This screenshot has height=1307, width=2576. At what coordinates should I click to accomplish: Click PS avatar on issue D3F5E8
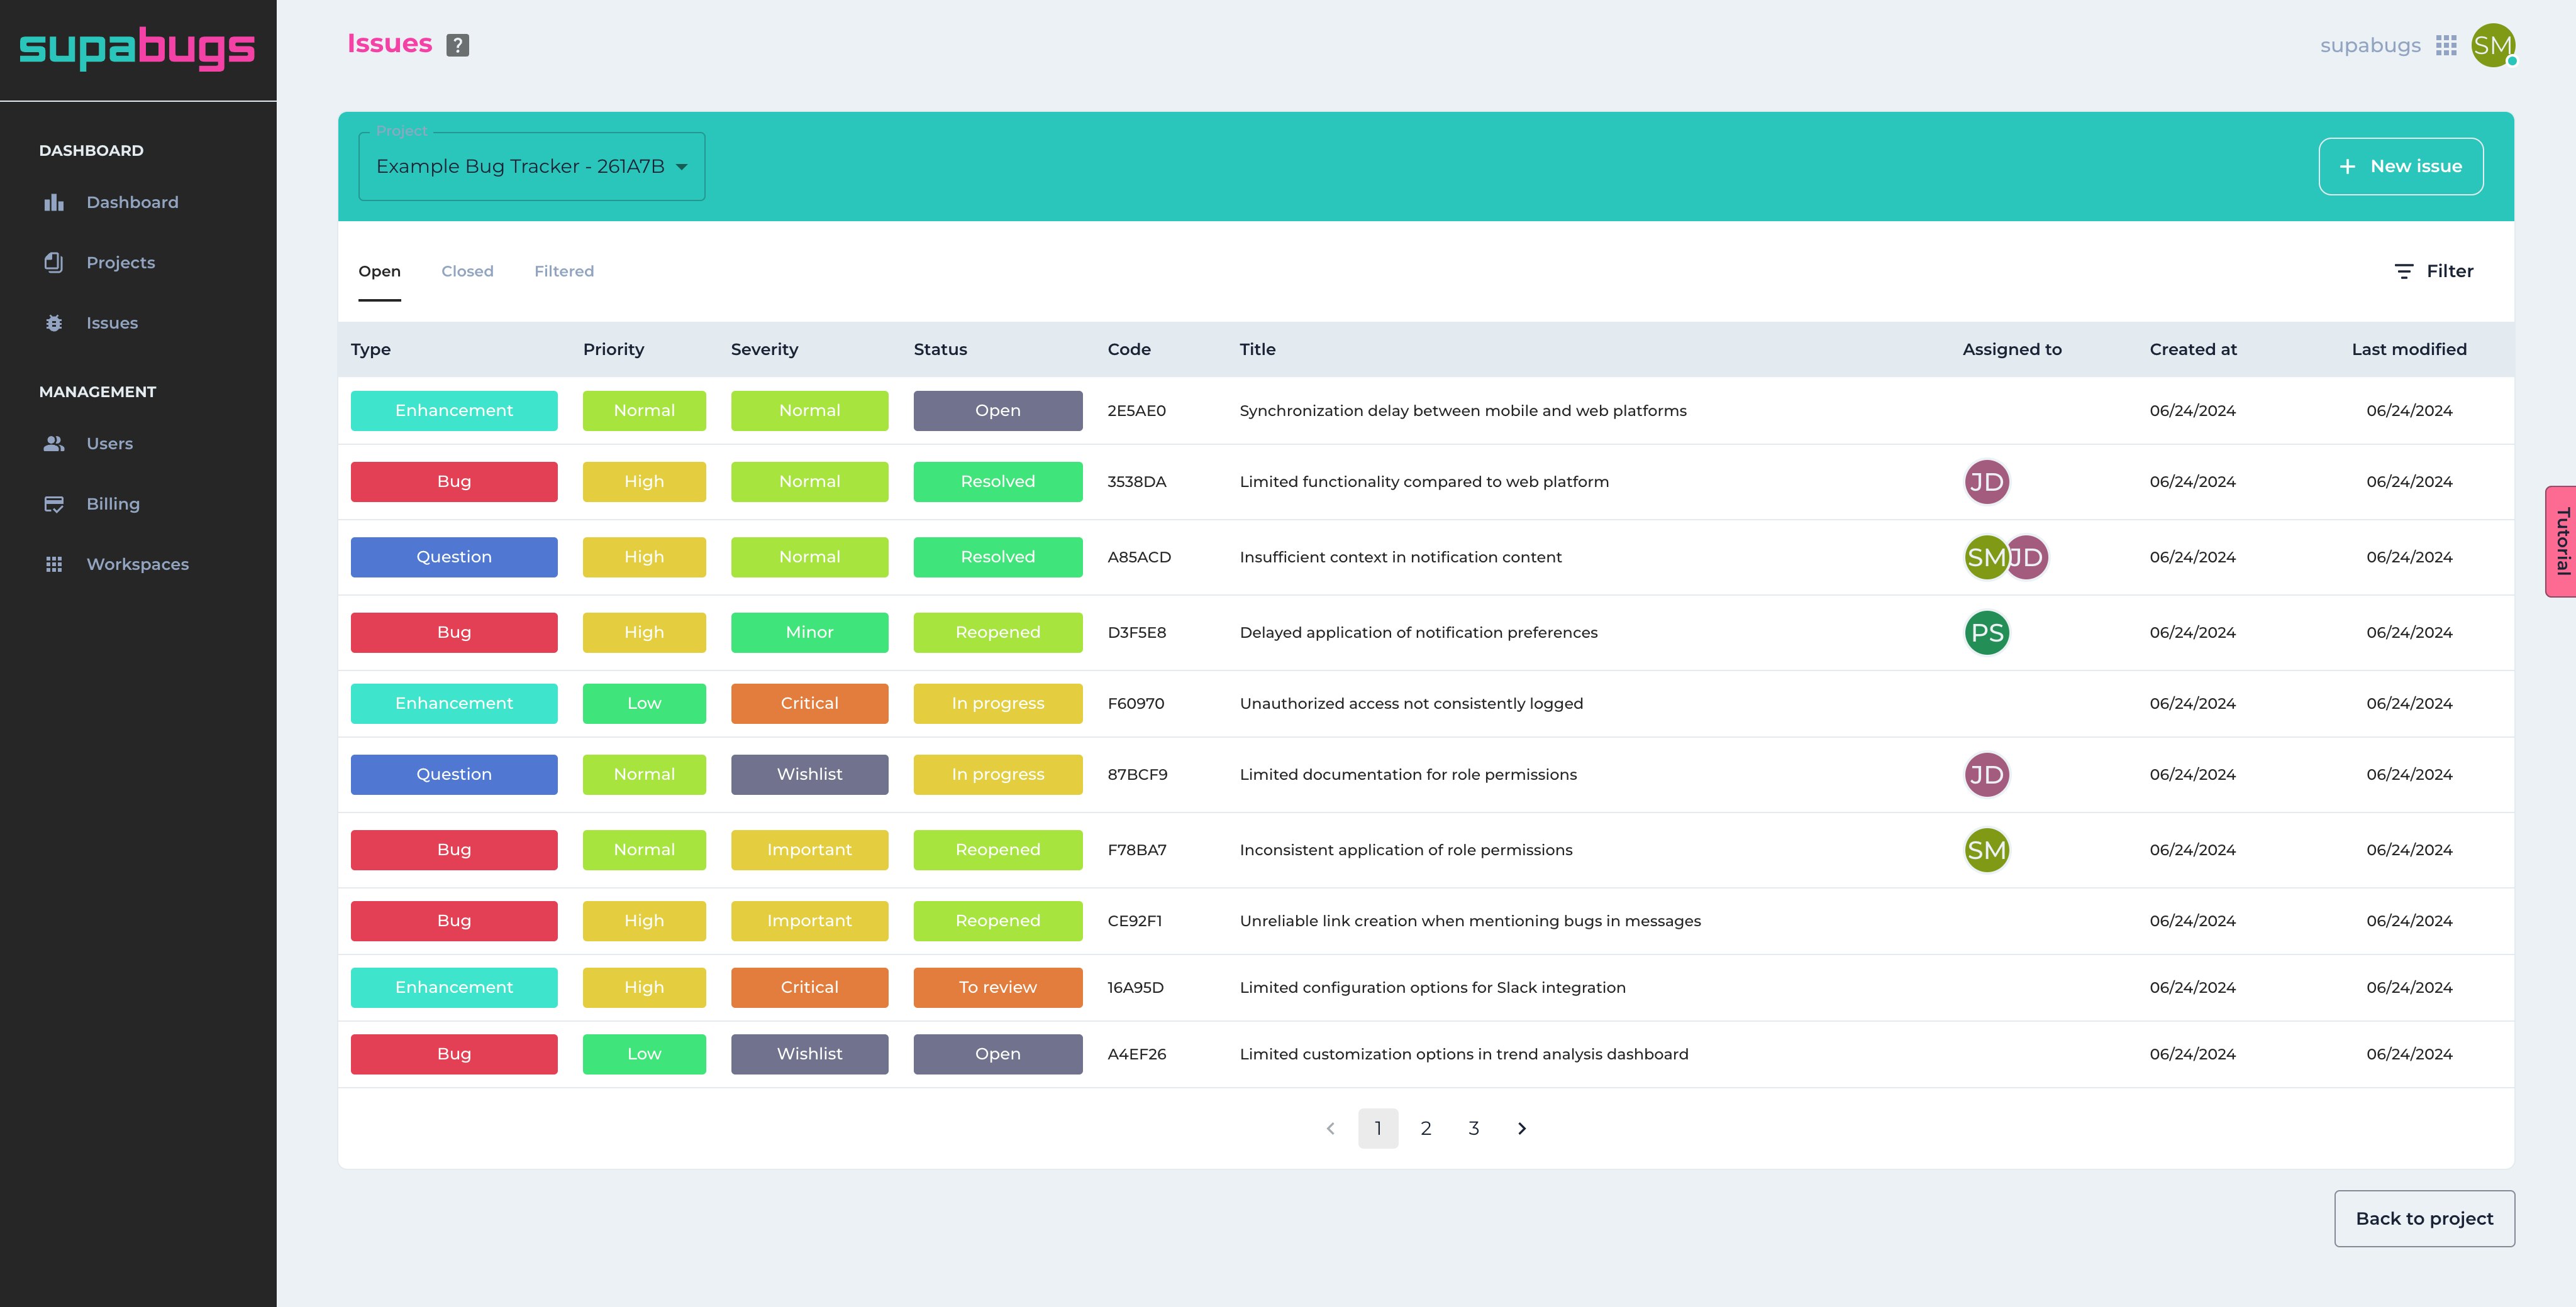coord(1987,633)
